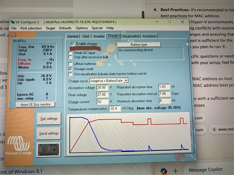Enable the Weak AC input checkbox
The width and height of the screenshot is (234, 175).
click(70, 53)
